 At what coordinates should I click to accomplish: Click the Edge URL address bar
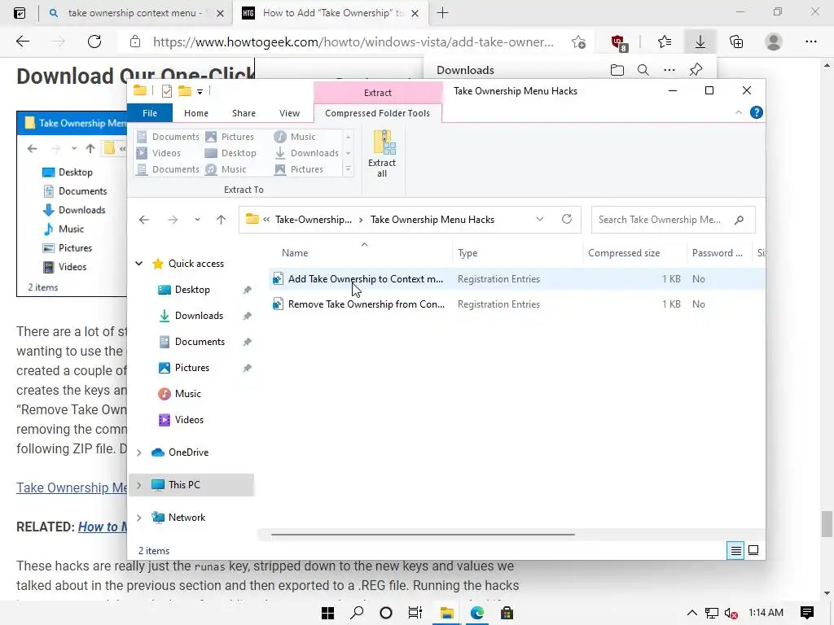[353, 42]
